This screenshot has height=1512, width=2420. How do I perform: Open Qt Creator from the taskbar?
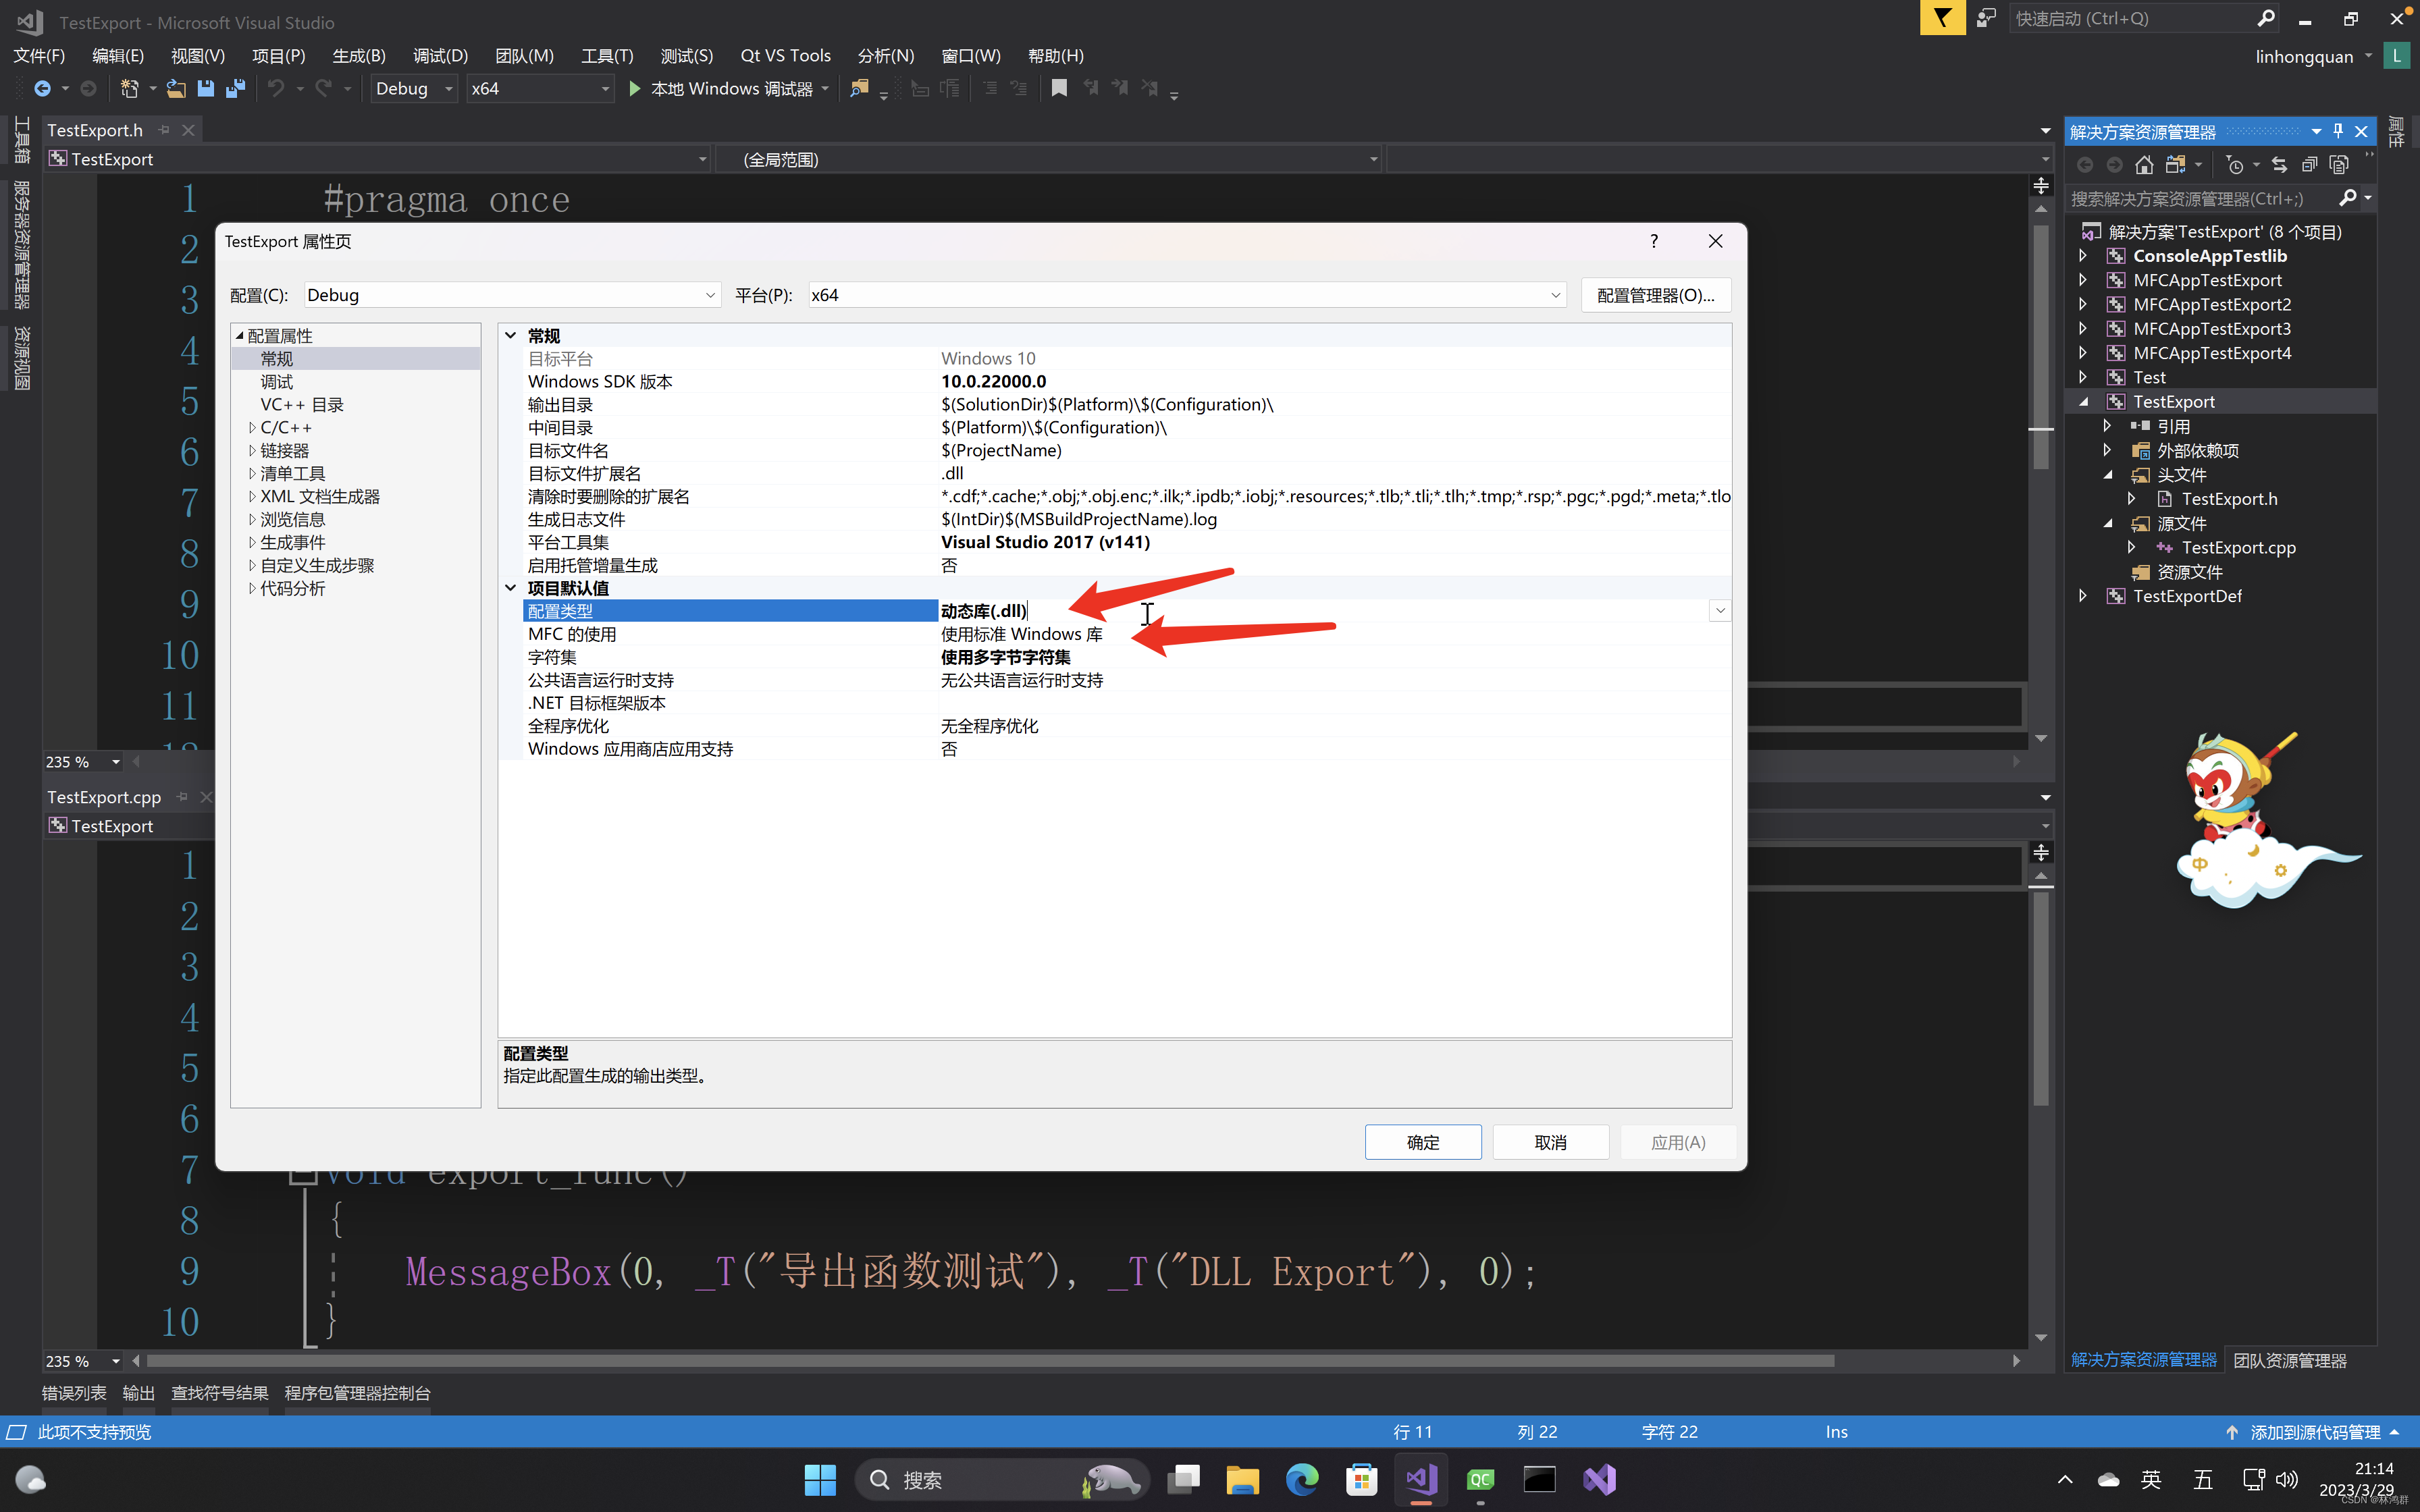pos(1480,1479)
